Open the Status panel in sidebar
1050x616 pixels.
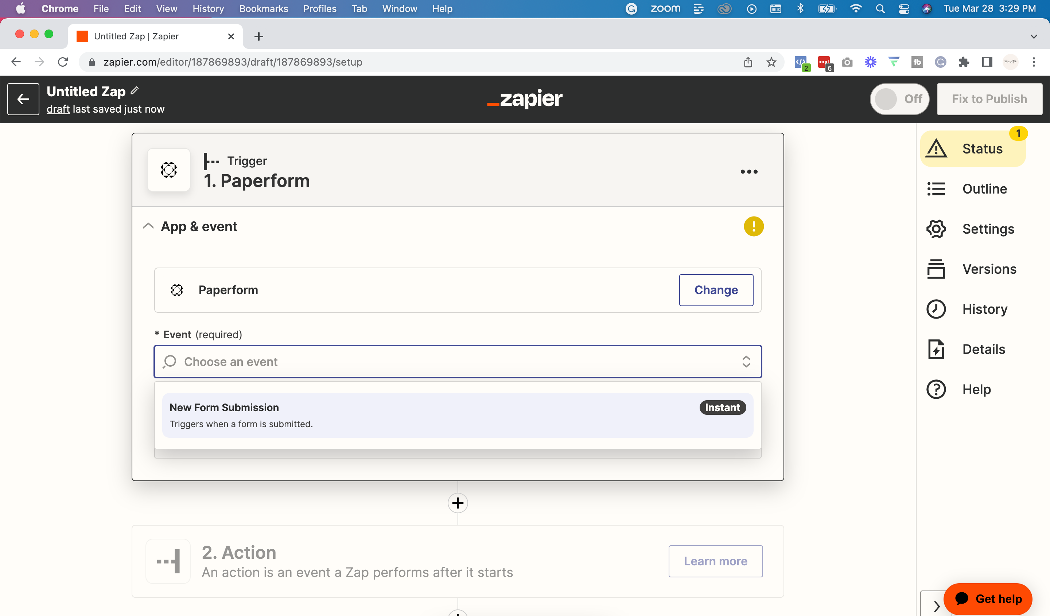(x=972, y=149)
